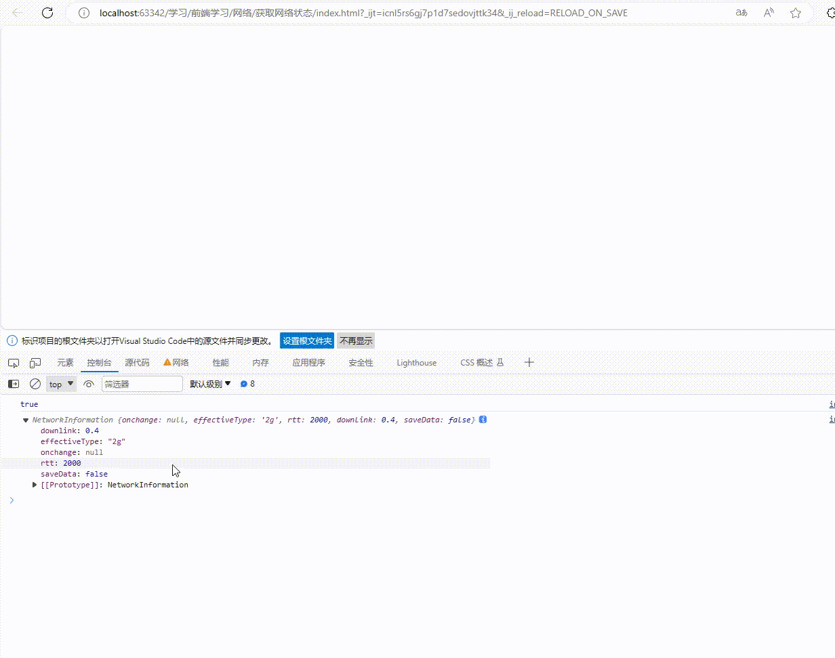Select the onchange: null property
The image size is (835, 658).
[72, 452]
